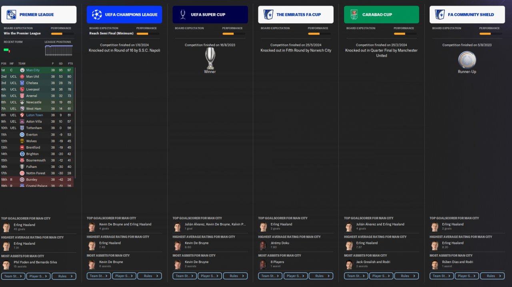Click the Emirates FA Cup crest icon
This screenshot has width=512, height=287.
point(268,15)
